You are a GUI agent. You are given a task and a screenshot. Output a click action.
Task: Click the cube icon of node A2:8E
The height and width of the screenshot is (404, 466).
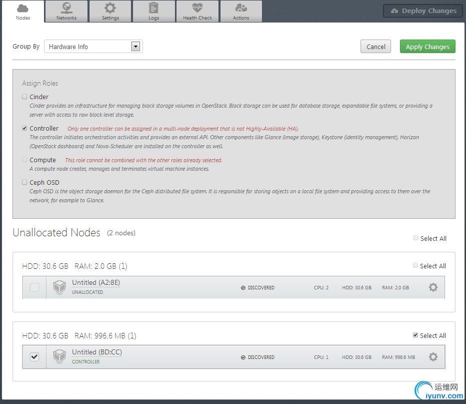click(x=59, y=287)
